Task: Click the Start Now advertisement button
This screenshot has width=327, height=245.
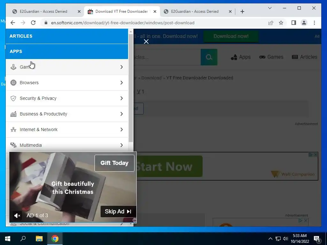Action: click(x=169, y=167)
